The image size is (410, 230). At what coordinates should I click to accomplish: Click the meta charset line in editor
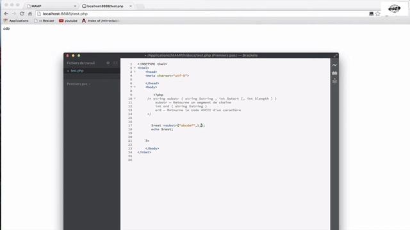pyautogui.click(x=167, y=75)
